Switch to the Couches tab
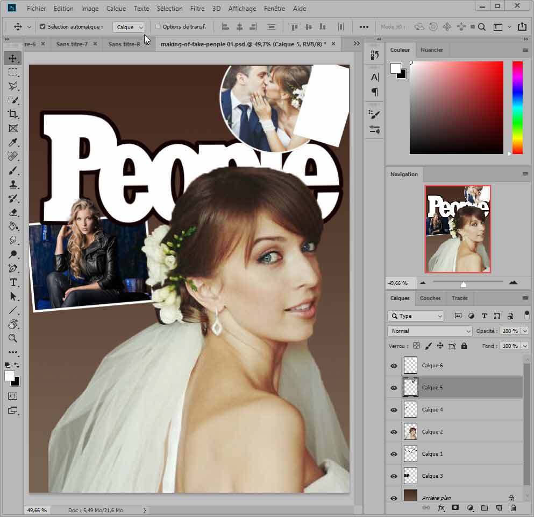534x517 pixels. tap(430, 298)
